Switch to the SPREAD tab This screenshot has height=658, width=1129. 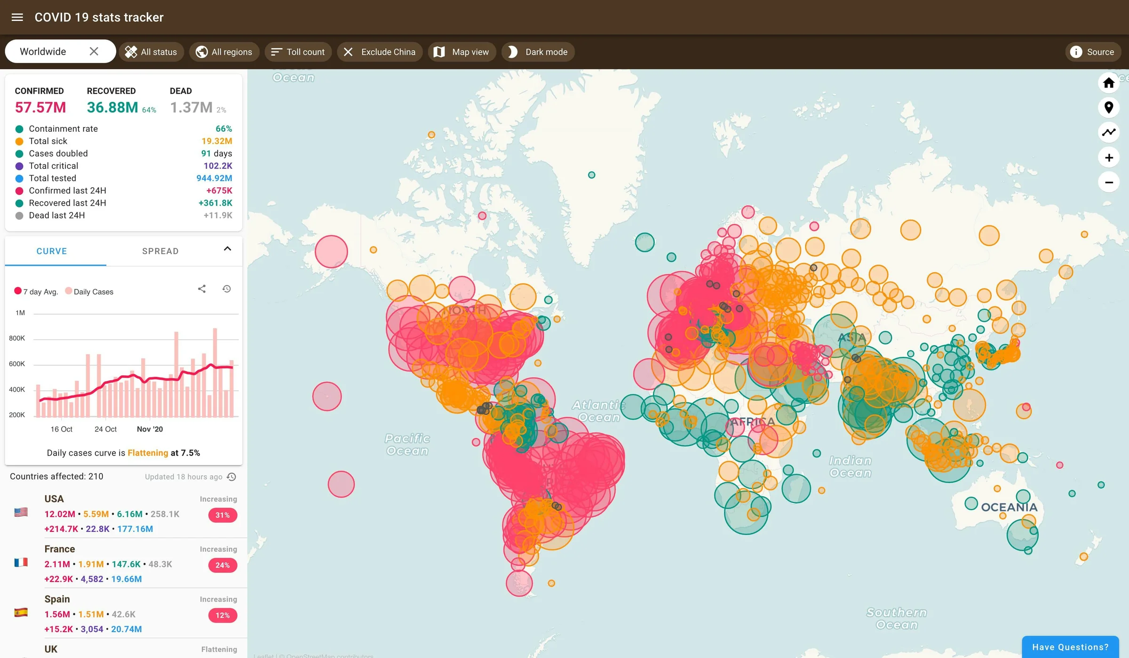160,251
